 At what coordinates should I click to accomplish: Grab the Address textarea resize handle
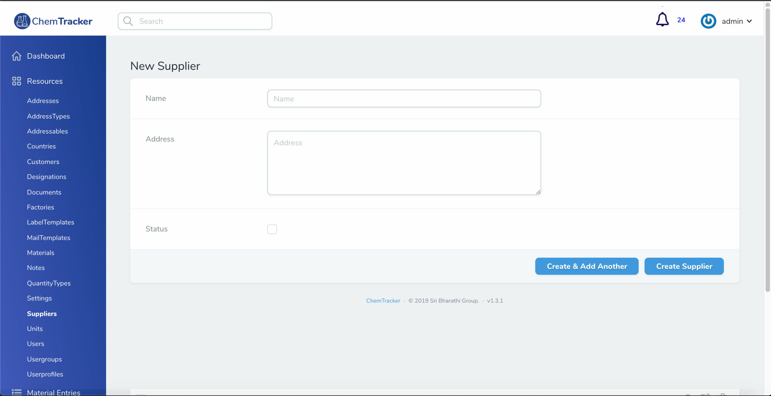538,192
